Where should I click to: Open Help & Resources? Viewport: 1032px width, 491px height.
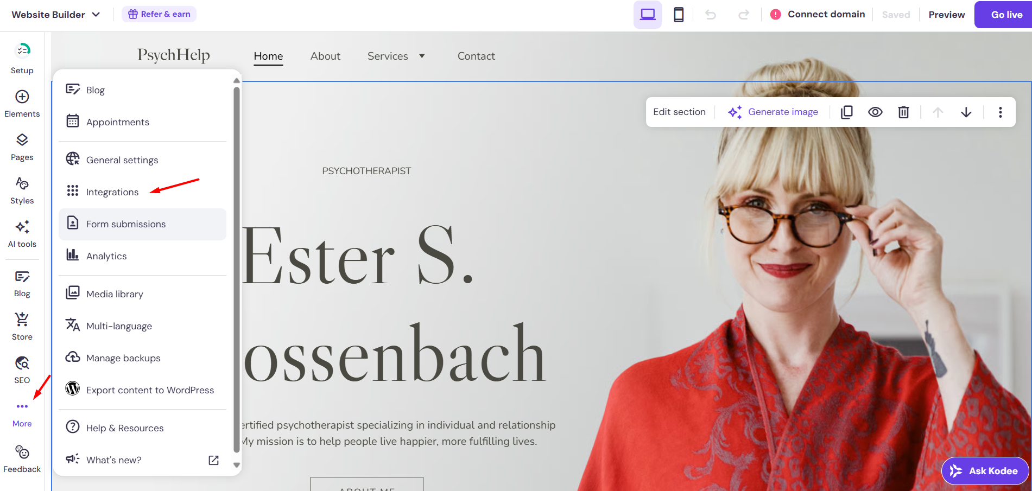(142, 428)
